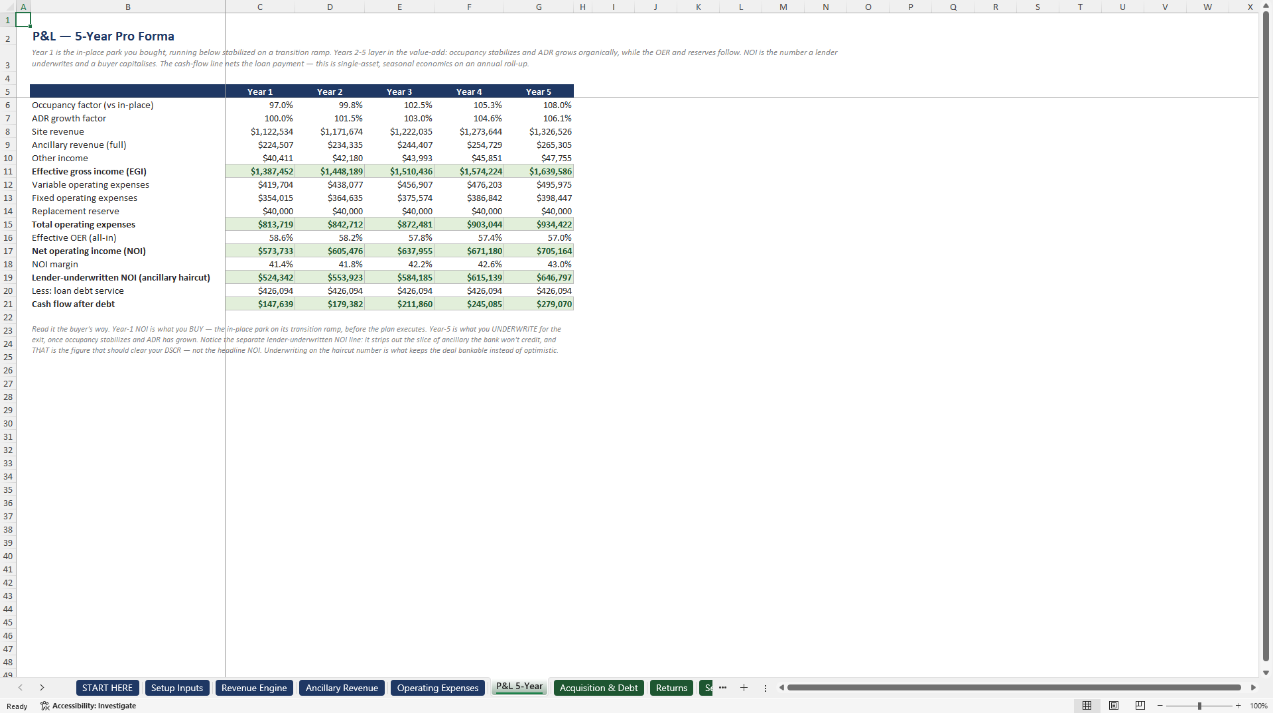Select the Year 1 header cell
This screenshot has height=713, width=1273.
[260, 92]
